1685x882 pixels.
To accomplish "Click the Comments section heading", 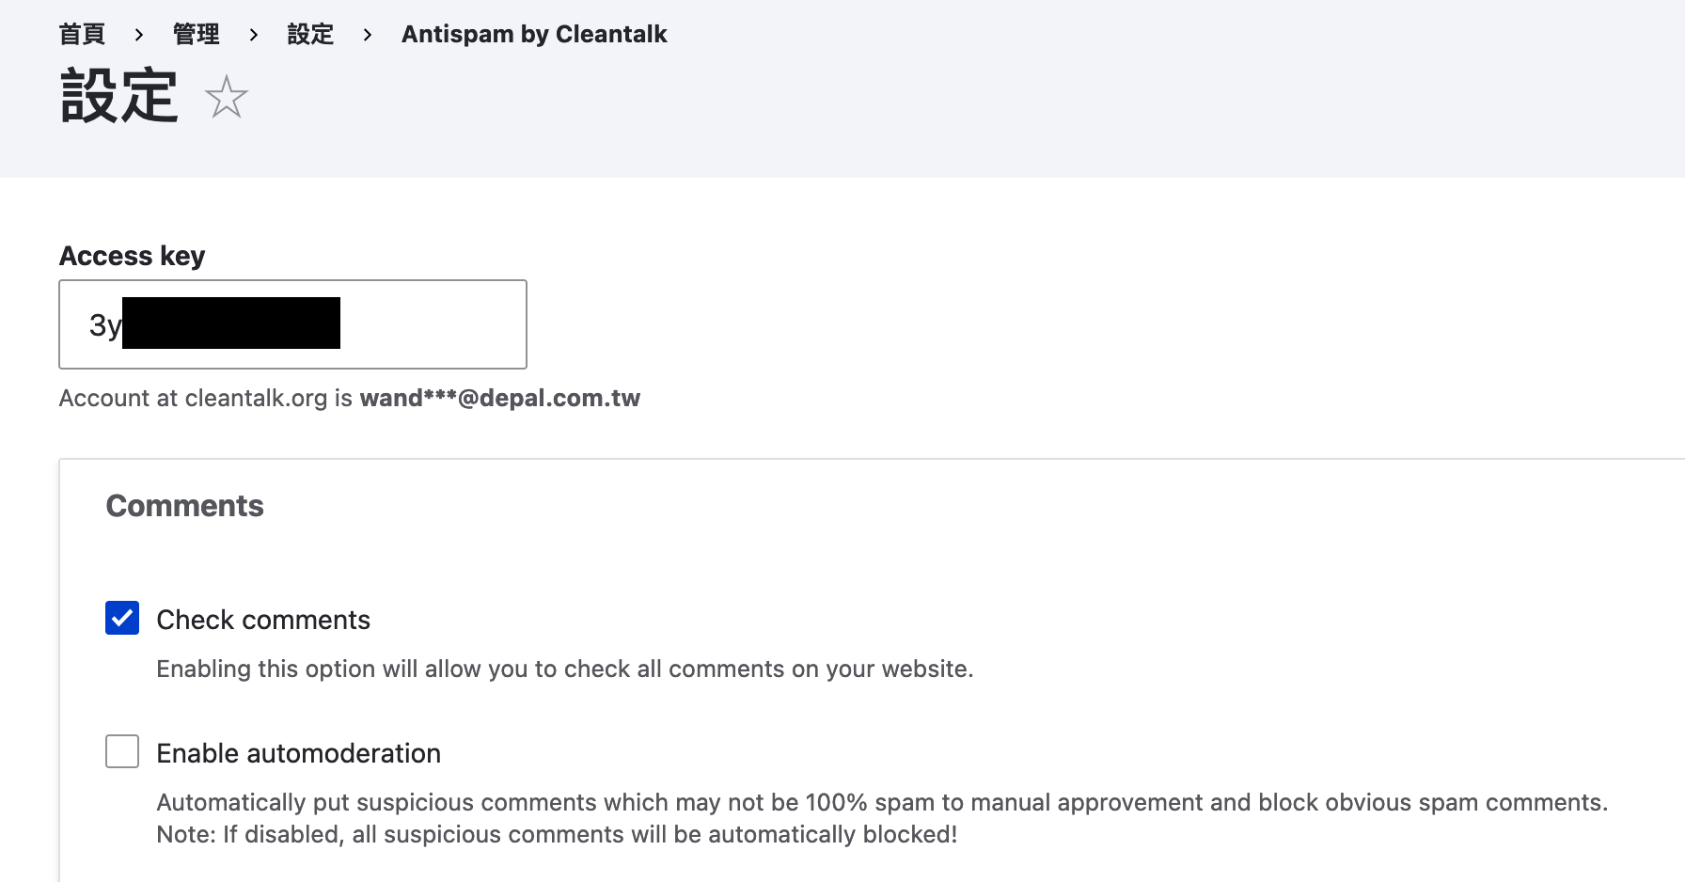I will click(x=184, y=506).
